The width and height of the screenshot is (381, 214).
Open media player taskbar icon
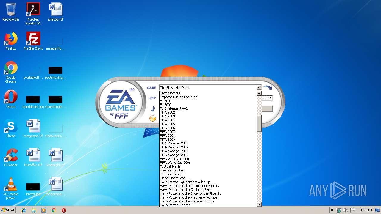(44, 210)
